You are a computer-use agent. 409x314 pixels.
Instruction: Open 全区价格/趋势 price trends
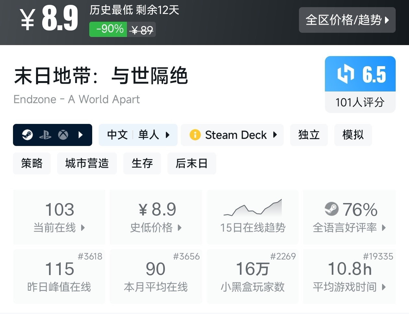(347, 20)
